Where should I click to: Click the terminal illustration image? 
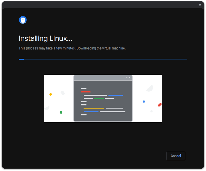pos(103,98)
